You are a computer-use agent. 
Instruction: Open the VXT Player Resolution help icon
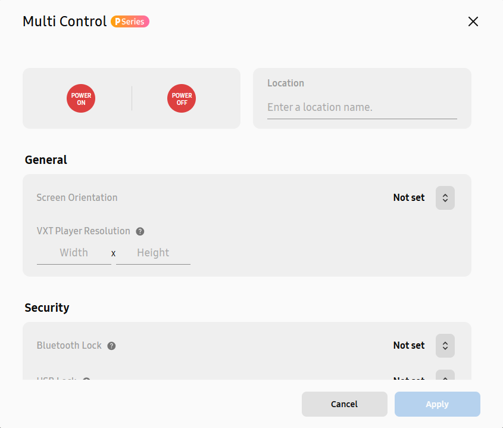click(140, 231)
